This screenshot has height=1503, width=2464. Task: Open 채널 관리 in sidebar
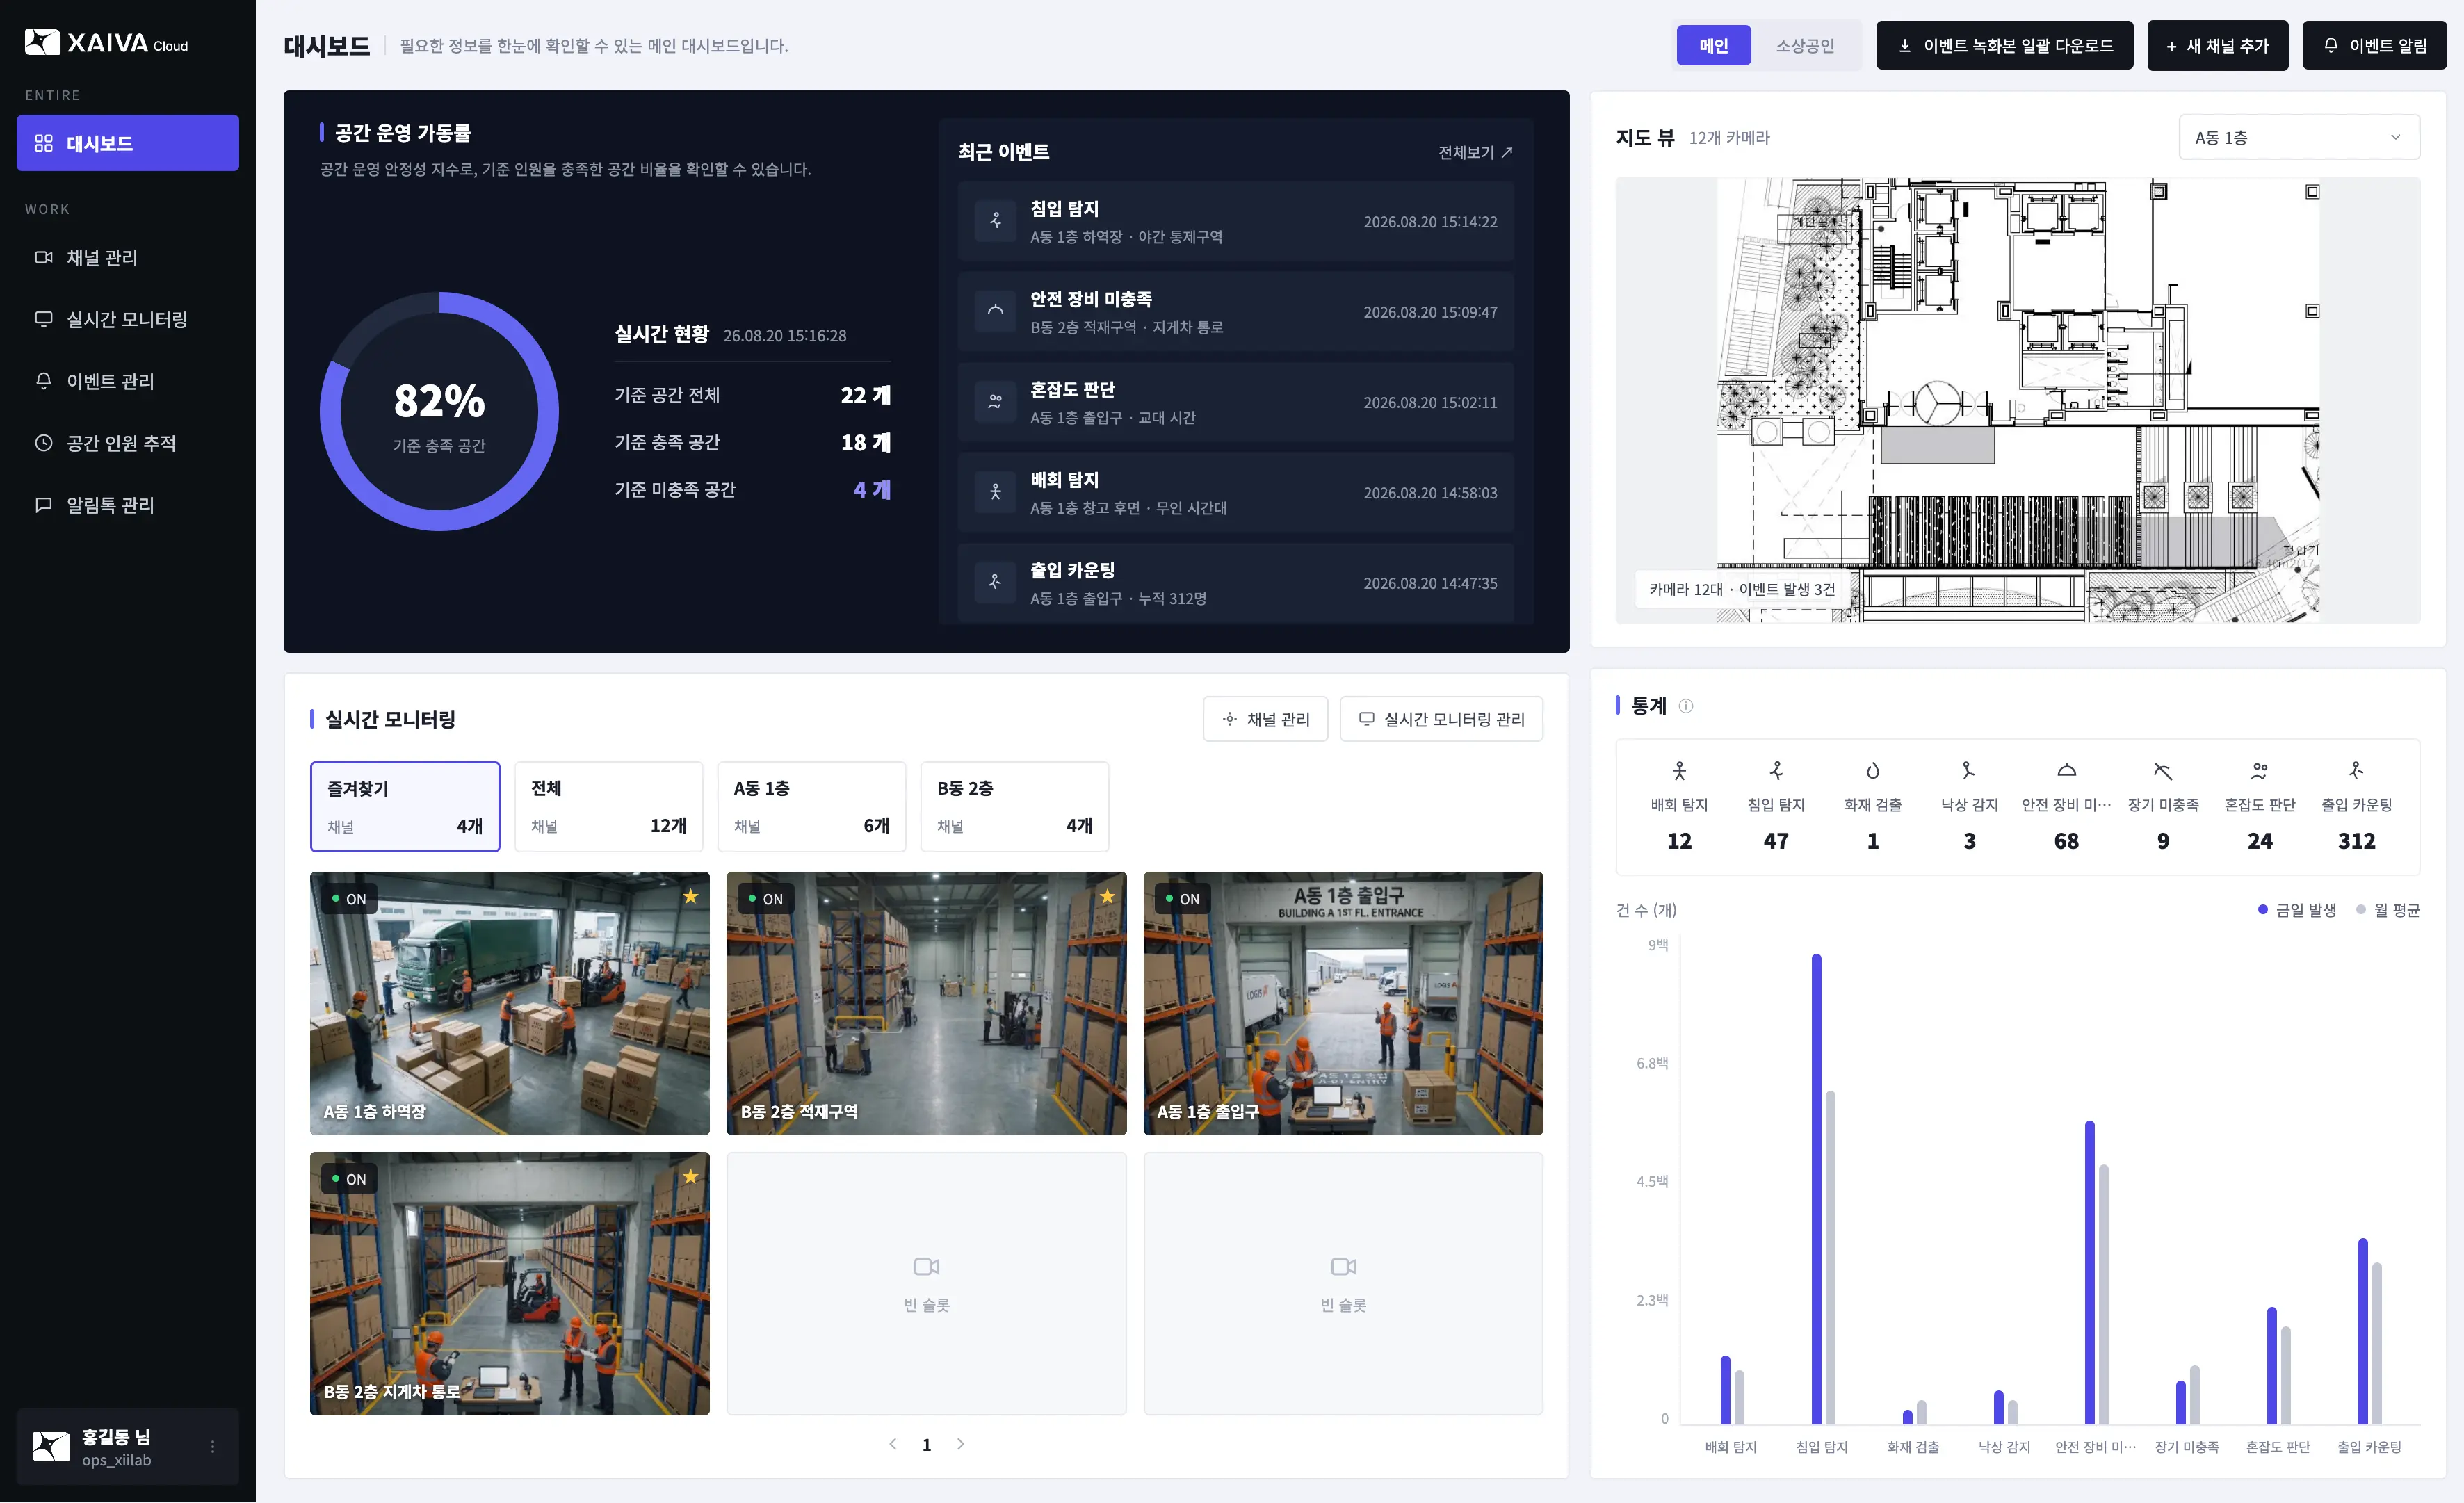point(128,258)
